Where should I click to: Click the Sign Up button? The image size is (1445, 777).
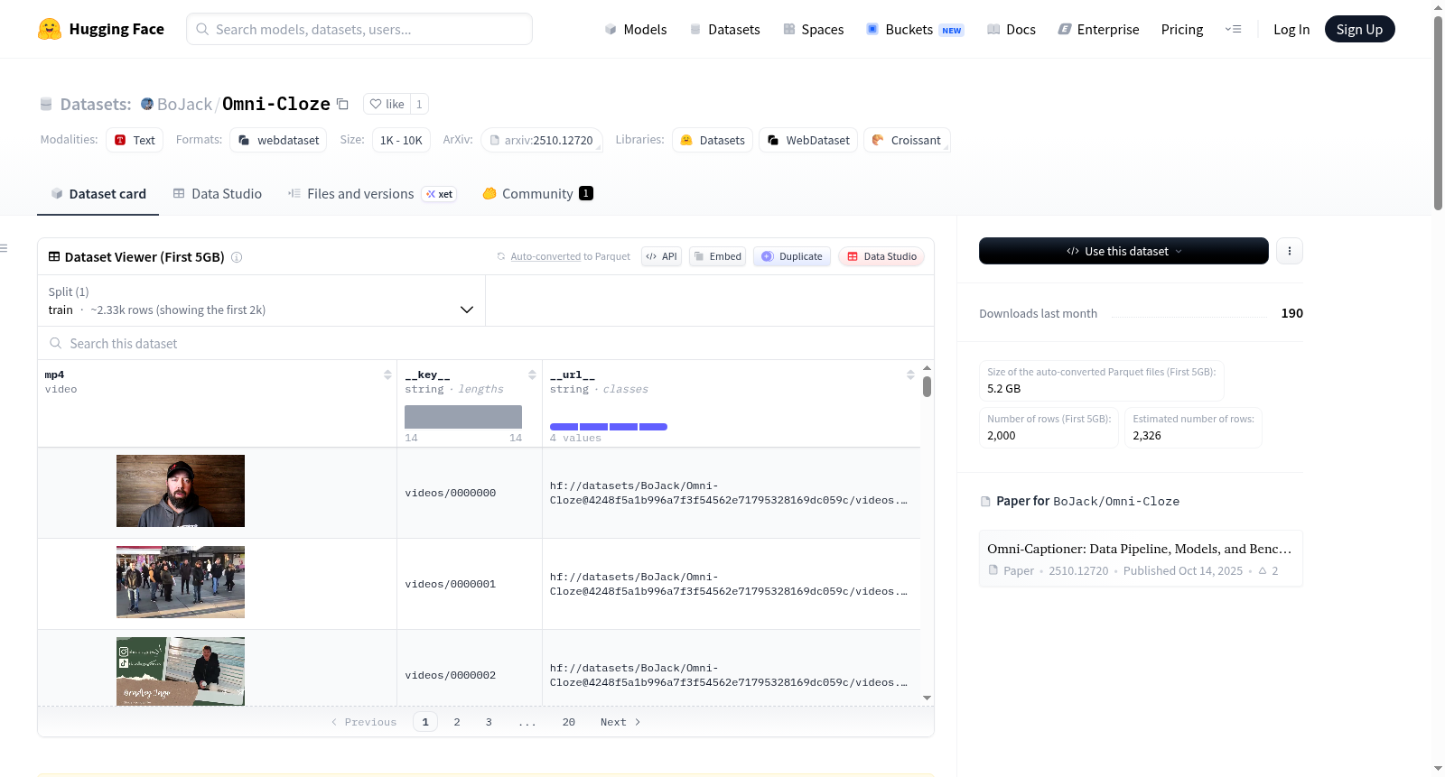click(x=1359, y=29)
